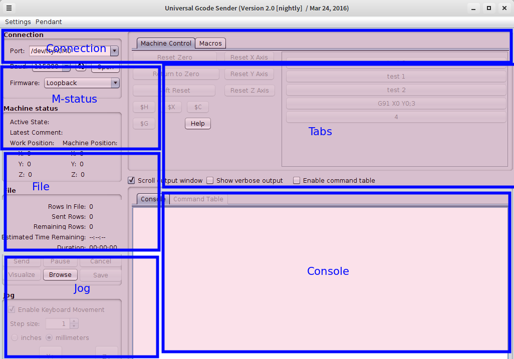Click Reset Y Axis

pyautogui.click(x=249, y=74)
